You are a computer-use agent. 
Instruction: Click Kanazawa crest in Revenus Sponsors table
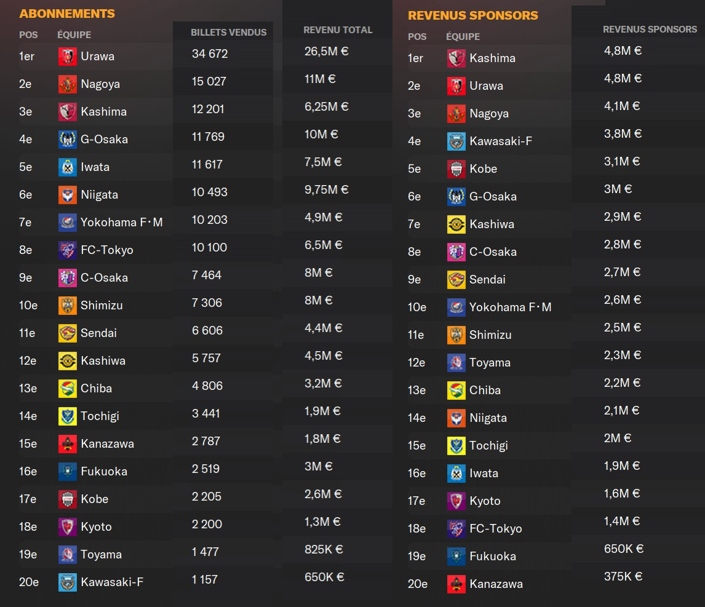[x=456, y=584]
